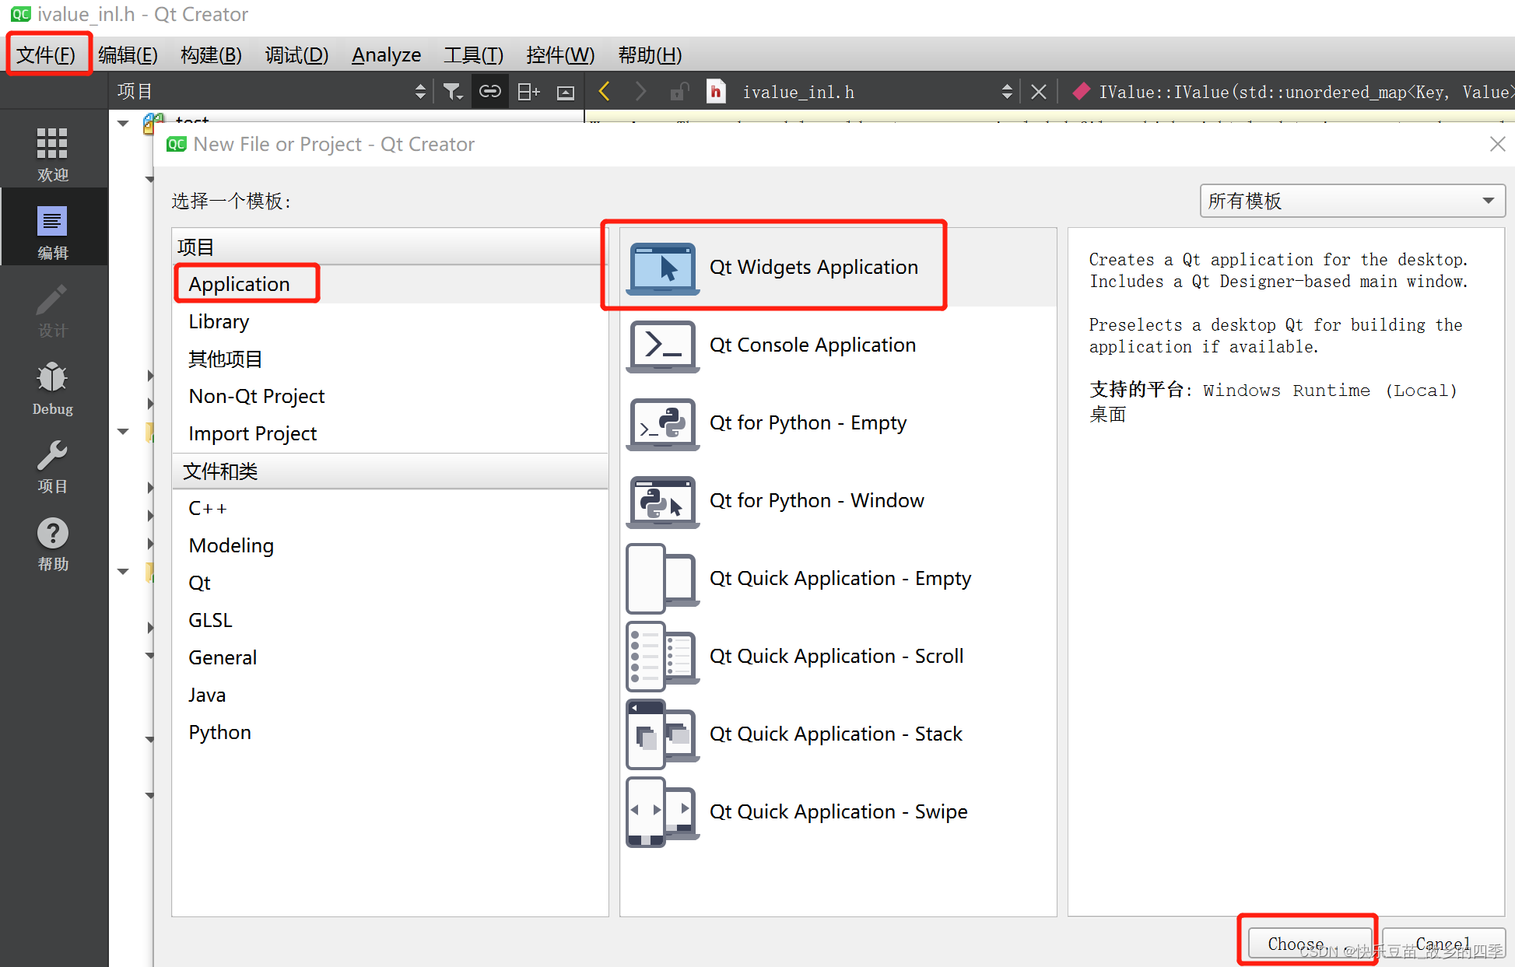Select the Modeling file category
The image size is (1515, 967).
pyautogui.click(x=389, y=545)
